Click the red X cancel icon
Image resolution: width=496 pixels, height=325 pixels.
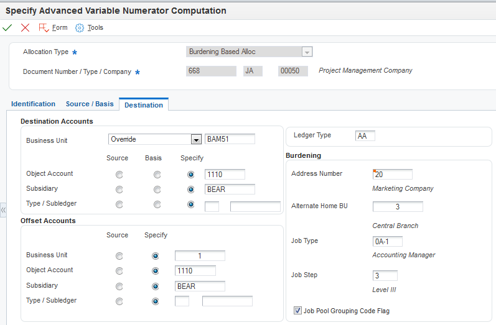point(25,28)
